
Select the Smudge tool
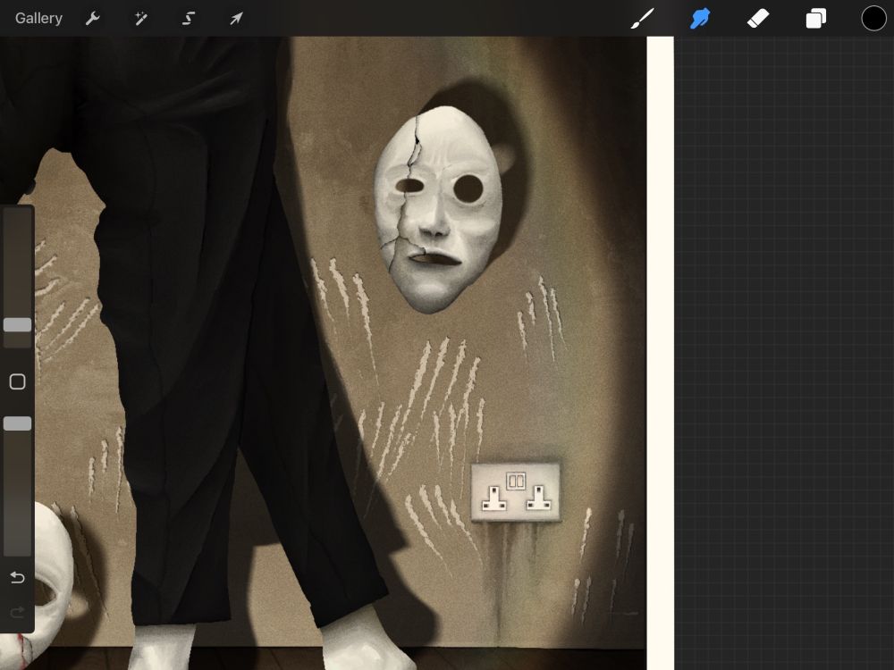pos(700,18)
